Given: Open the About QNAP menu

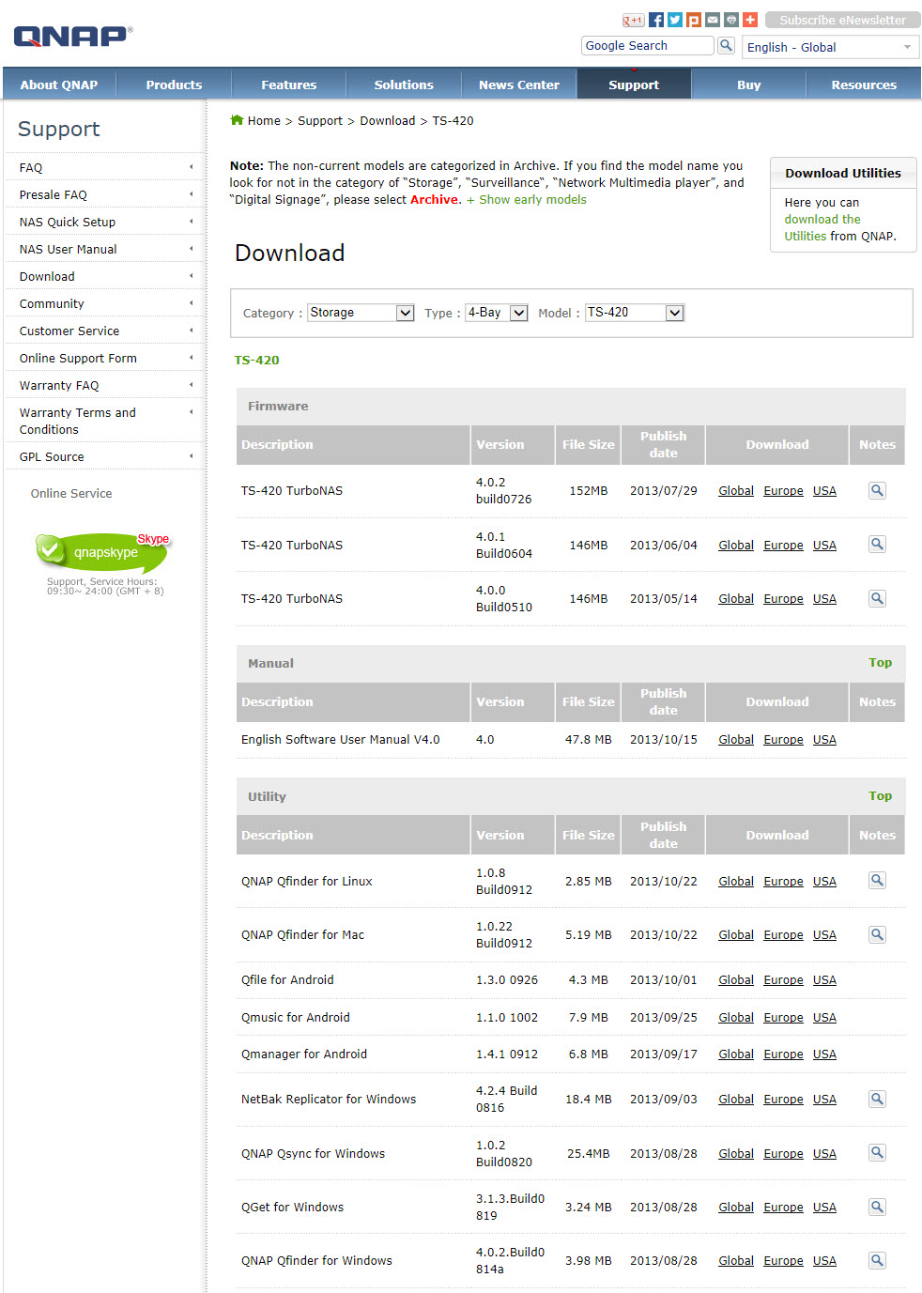Looking at the screenshot, I should [59, 85].
